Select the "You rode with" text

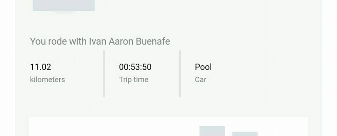(x=59, y=41)
